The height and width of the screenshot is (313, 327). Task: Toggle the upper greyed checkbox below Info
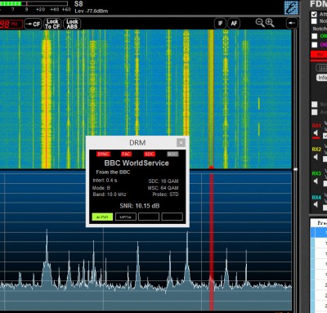(x=315, y=105)
